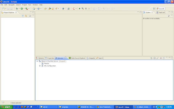Open the Run menu
Image resolution: width=174 pixels, height=109 pixels.
pyautogui.click(x=30, y=5)
